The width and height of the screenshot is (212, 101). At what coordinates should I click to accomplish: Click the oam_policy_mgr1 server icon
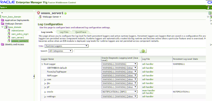click(9, 34)
